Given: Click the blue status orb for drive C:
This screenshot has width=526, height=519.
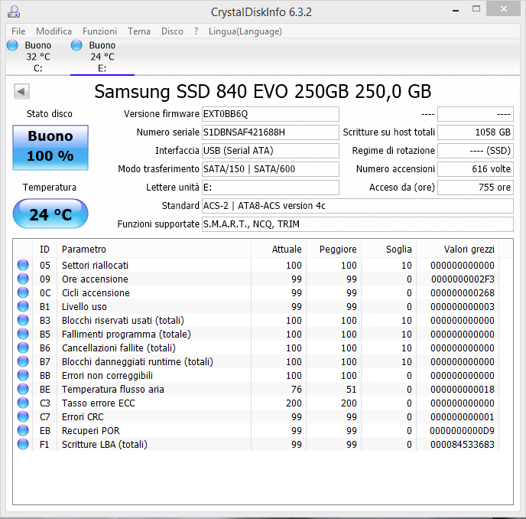Looking at the screenshot, I should 12,45.
